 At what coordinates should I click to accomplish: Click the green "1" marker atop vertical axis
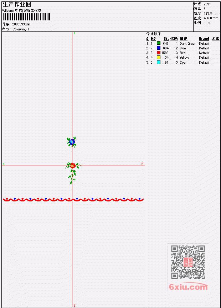(74, 33)
